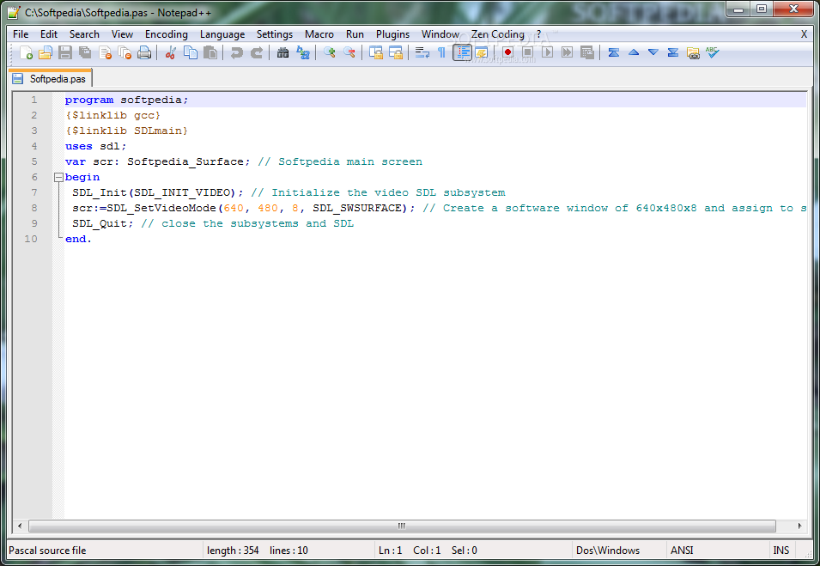Open the Encoding menu

pos(167,34)
